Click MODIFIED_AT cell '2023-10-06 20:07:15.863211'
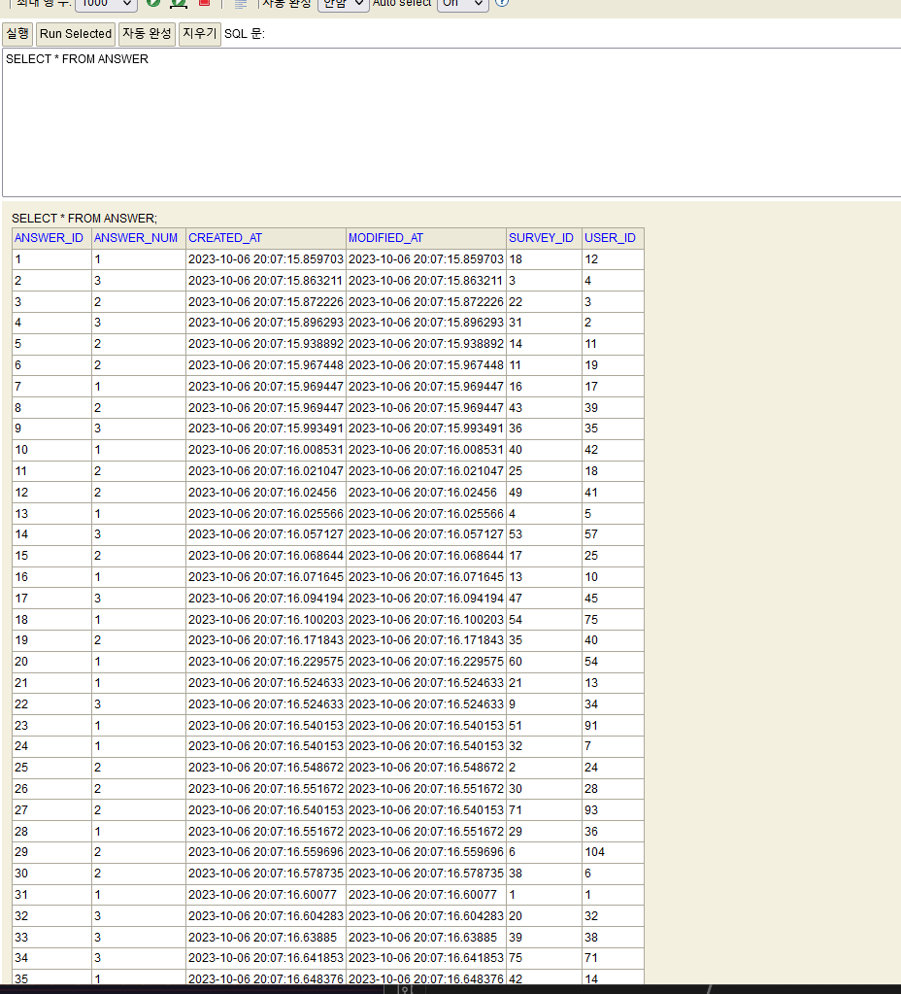The width and height of the screenshot is (901, 994). pos(426,280)
